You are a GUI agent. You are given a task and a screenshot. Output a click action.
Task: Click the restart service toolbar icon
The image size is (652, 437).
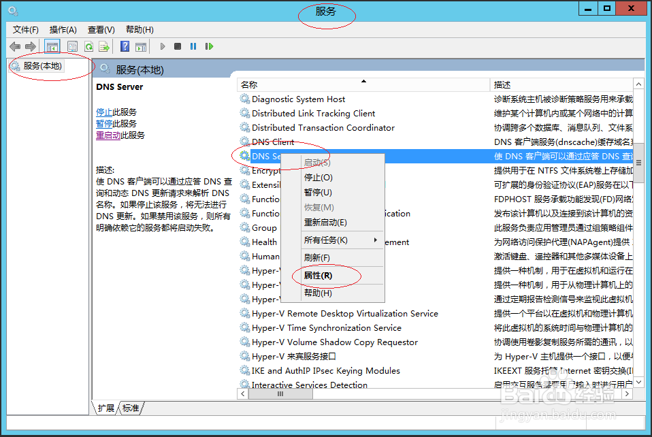(210, 46)
